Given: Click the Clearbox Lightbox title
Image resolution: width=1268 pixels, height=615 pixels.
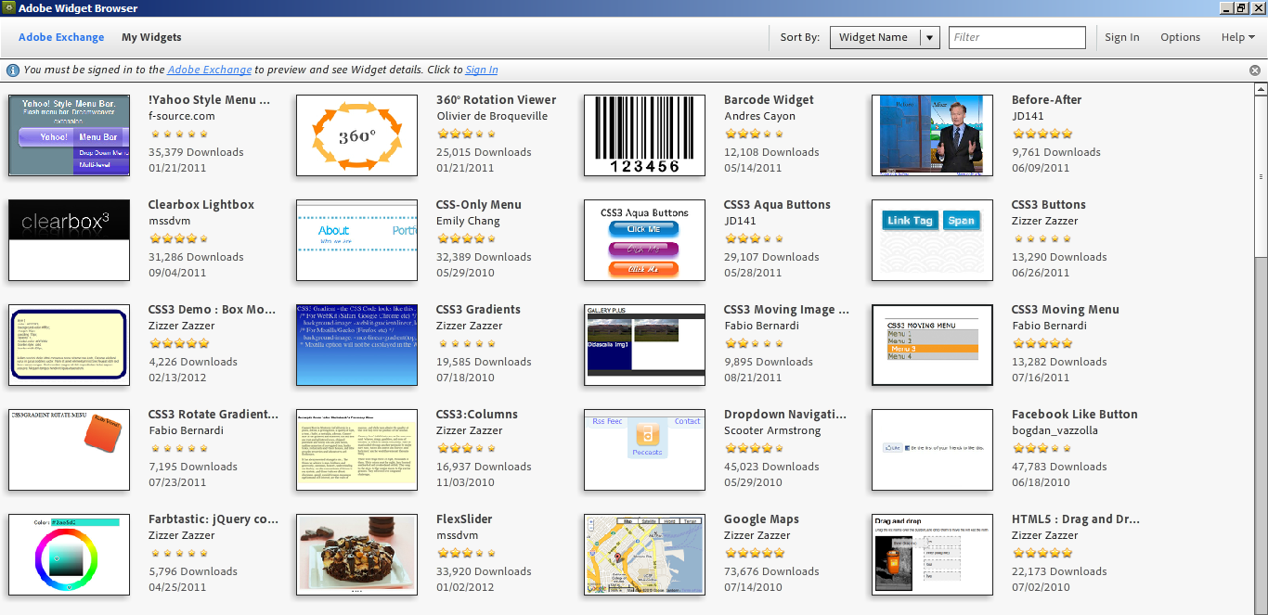Looking at the screenshot, I should [201, 205].
